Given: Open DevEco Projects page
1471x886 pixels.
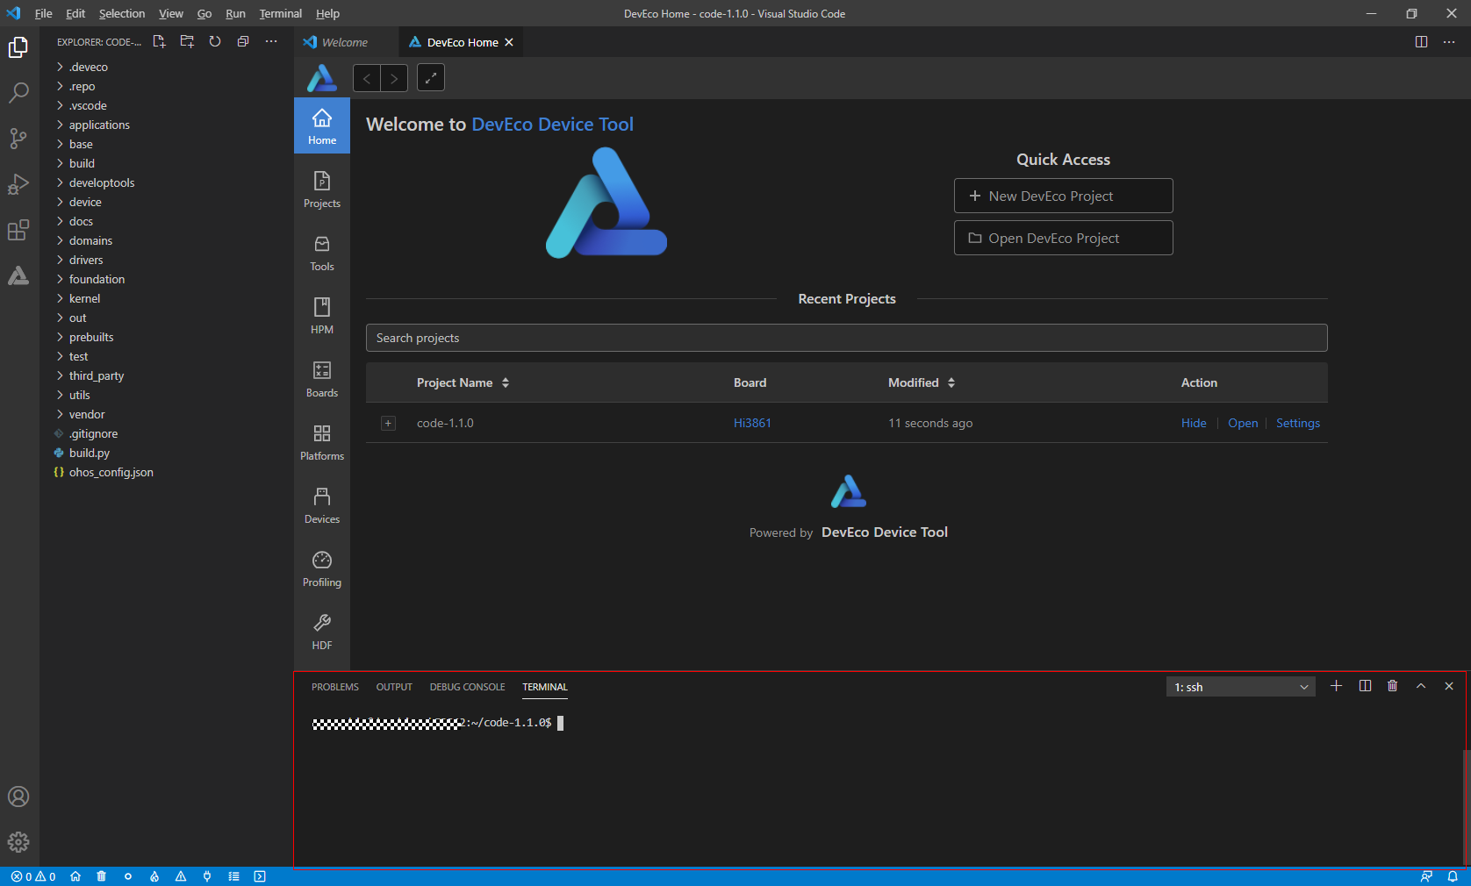Looking at the screenshot, I should [x=322, y=189].
